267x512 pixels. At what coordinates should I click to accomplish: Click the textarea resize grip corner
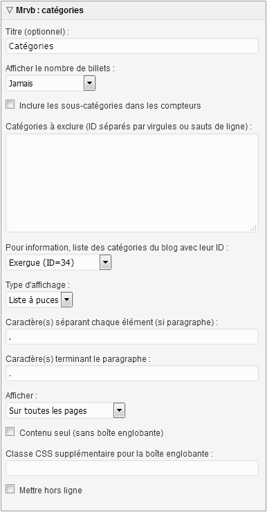coord(254,228)
